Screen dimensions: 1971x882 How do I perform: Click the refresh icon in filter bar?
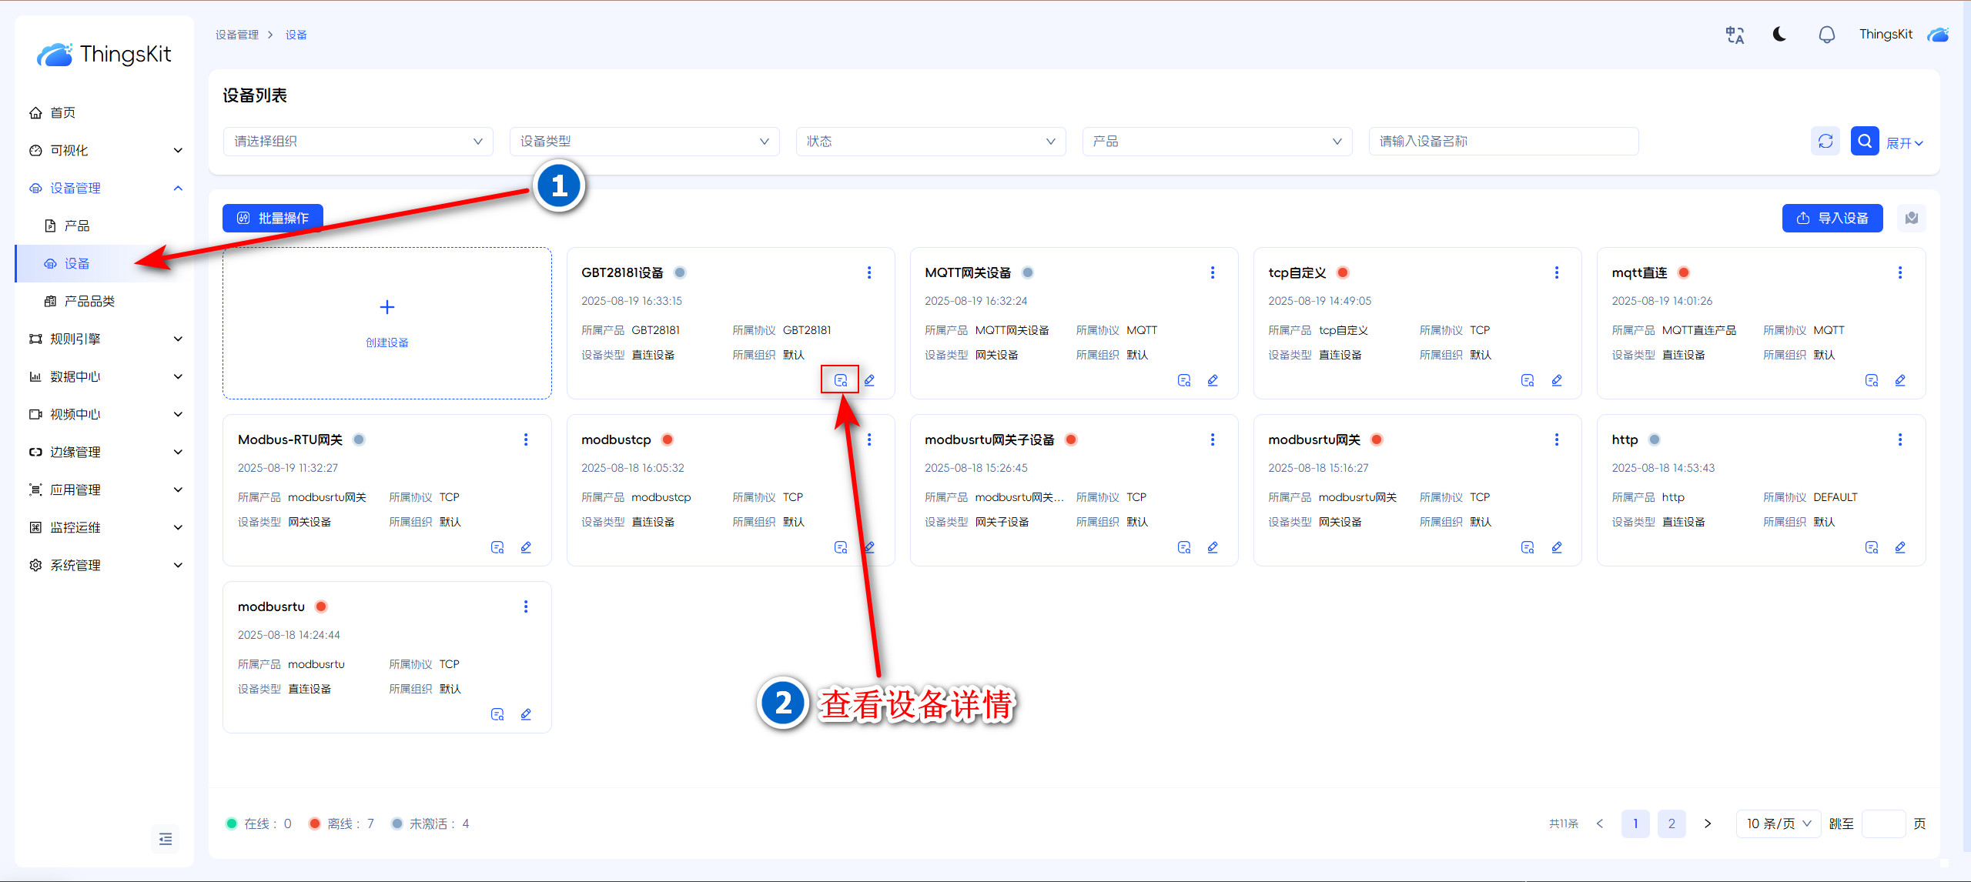[x=1825, y=142]
